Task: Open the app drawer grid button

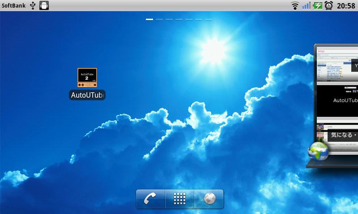Action: (x=179, y=199)
